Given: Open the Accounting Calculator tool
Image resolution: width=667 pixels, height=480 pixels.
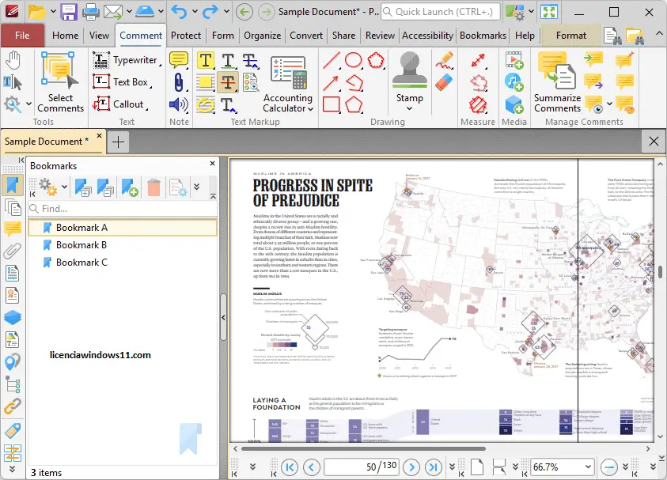Looking at the screenshot, I should 287,84.
